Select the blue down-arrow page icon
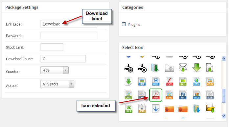The width and height of the screenshot is (230, 127). click(156, 109)
